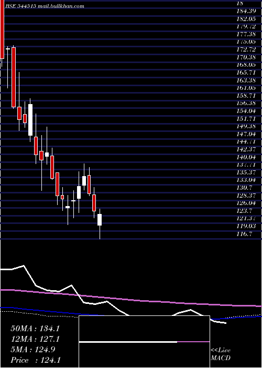
Task: Click the 147.04 price axis label
Action: coord(247,134)
